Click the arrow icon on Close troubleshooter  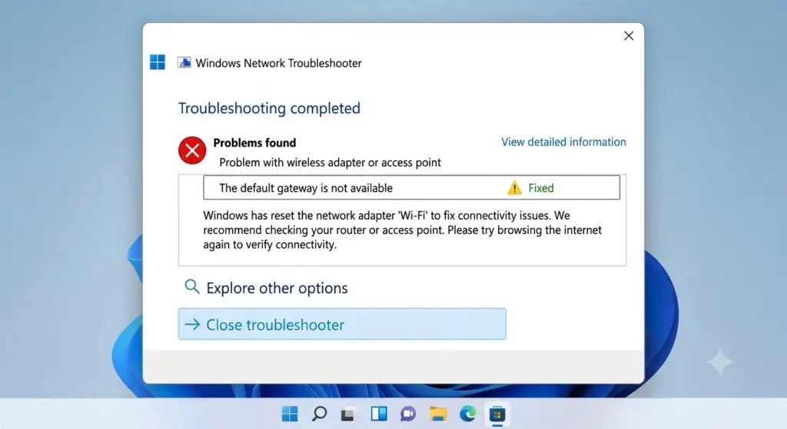192,325
